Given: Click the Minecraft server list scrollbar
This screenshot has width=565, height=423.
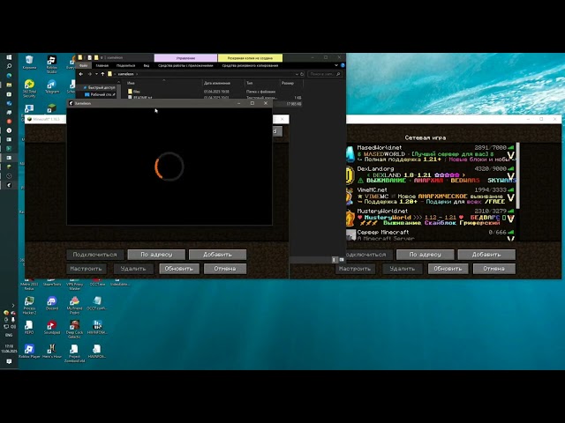Looking at the screenshot, I should pyautogui.click(x=518, y=175).
